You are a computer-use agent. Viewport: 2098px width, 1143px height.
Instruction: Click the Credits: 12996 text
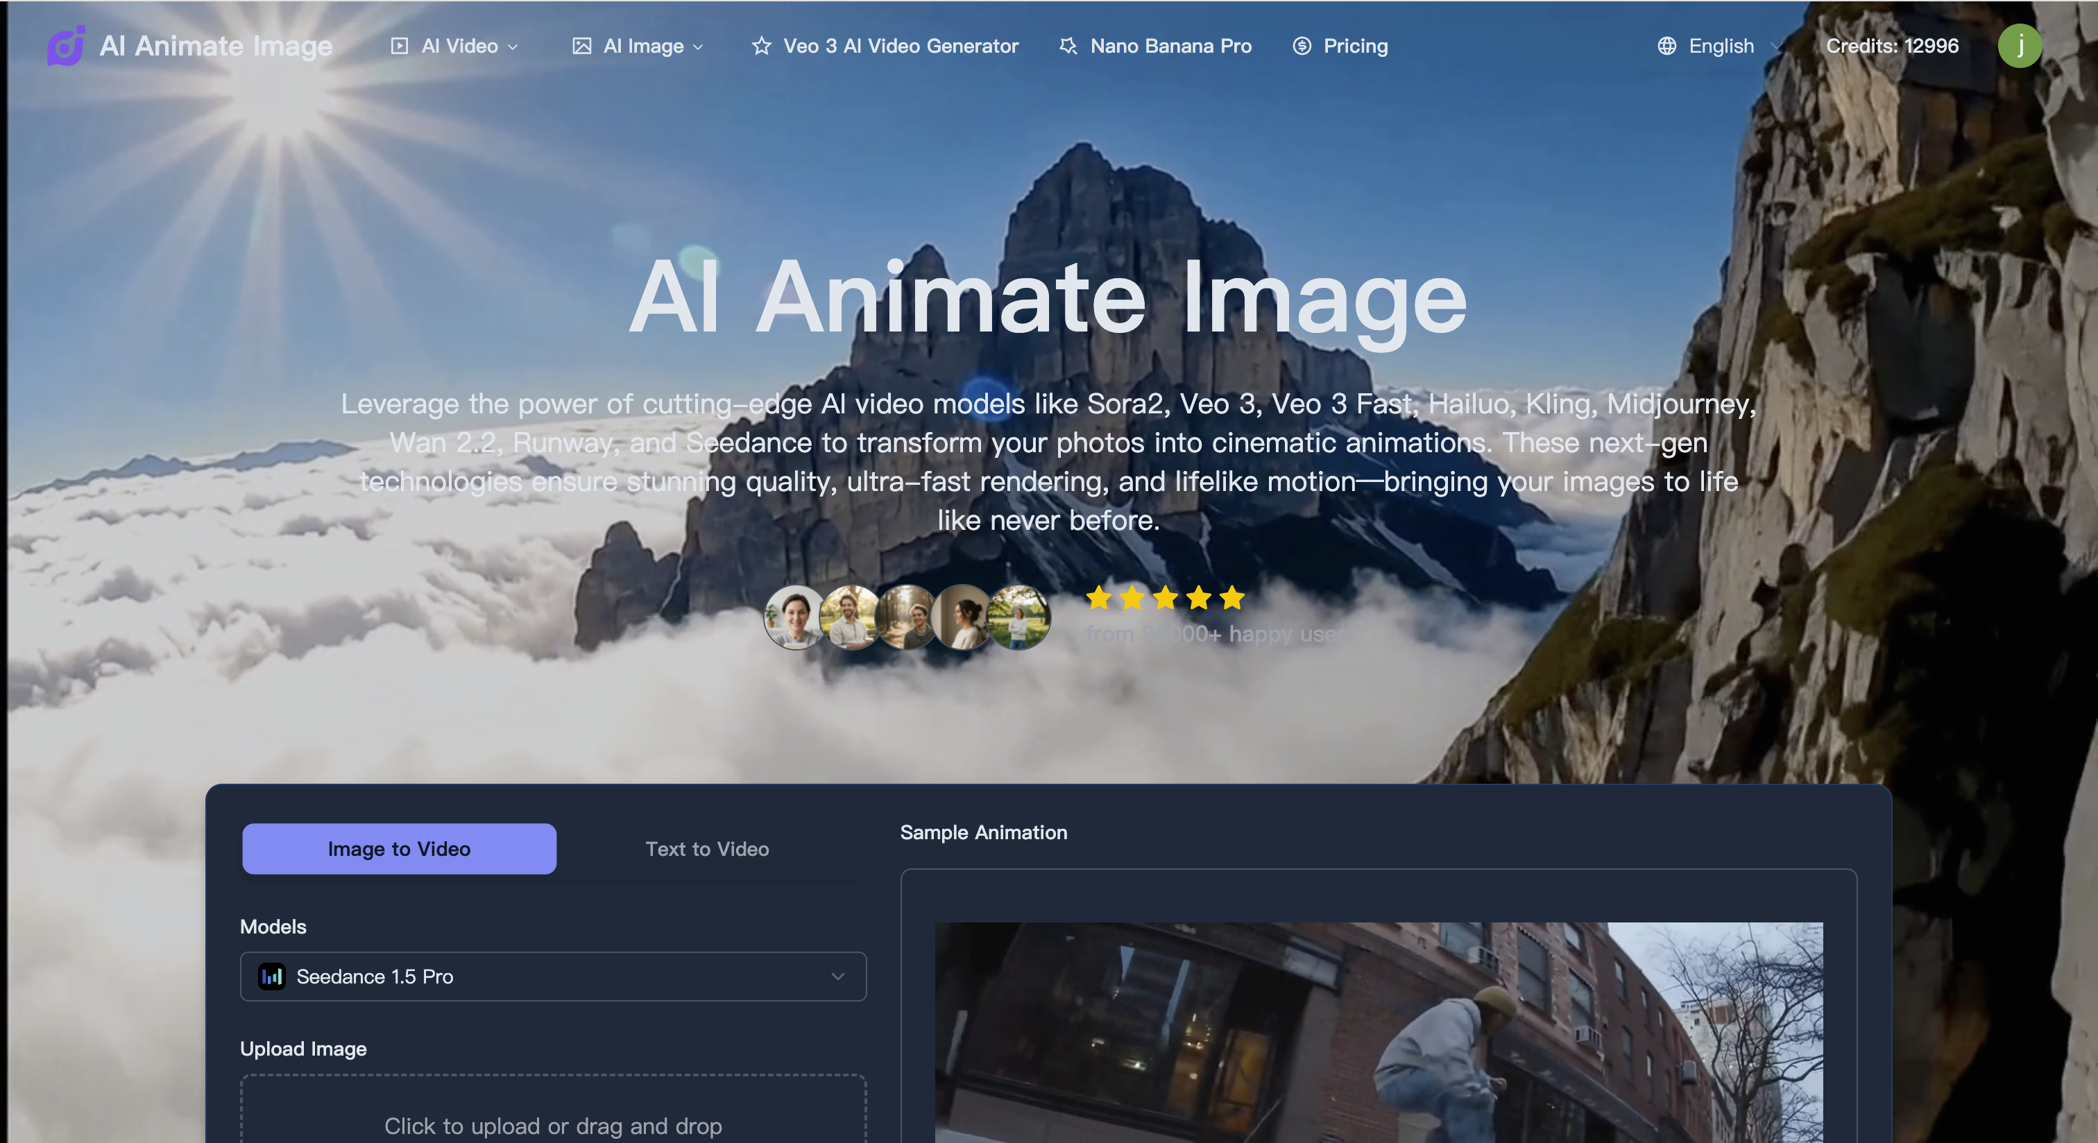tap(1892, 46)
